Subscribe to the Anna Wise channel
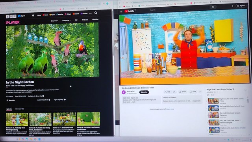Image resolution: width=252 pixels, height=142 pixels. [x=144, y=92]
